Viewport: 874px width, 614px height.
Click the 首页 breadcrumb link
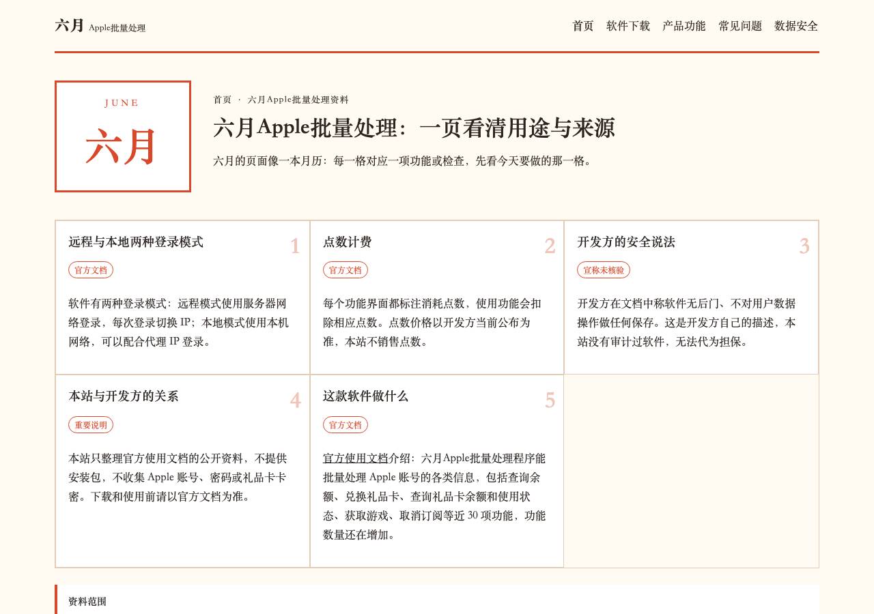(x=223, y=100)
